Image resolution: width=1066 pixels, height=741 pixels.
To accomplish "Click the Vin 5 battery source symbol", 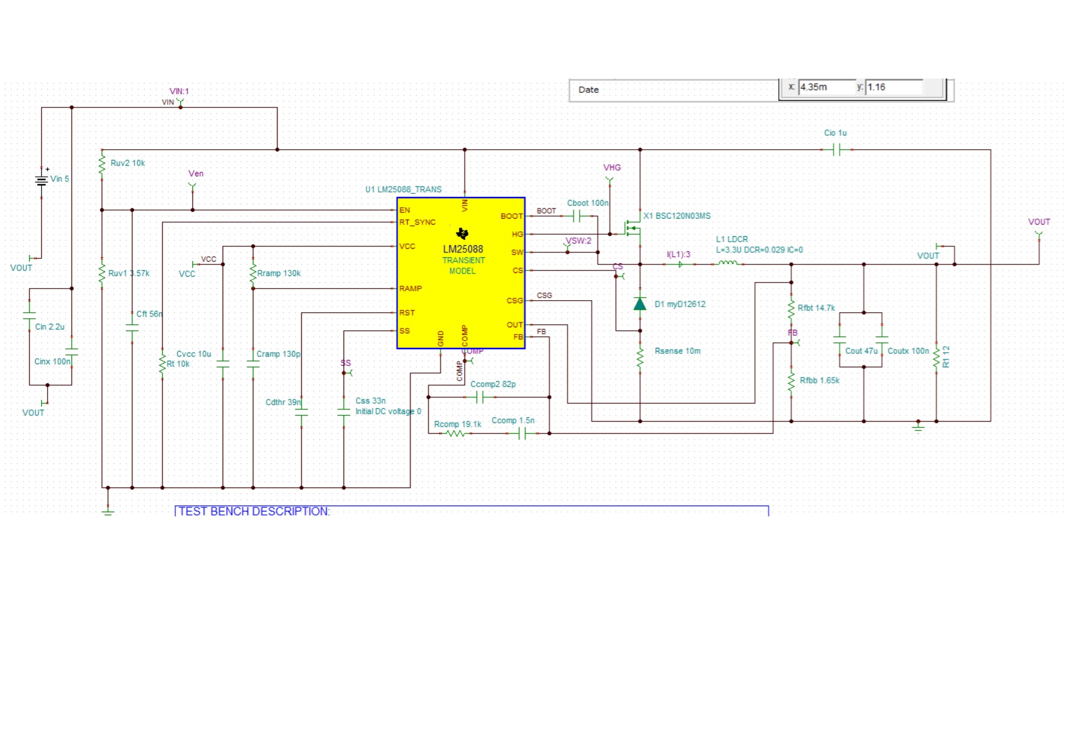I will pos(41,180).
